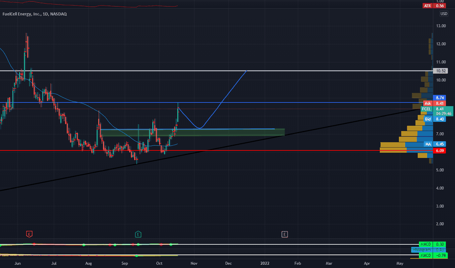Click the Oct label on time axis

click(159, 263)
